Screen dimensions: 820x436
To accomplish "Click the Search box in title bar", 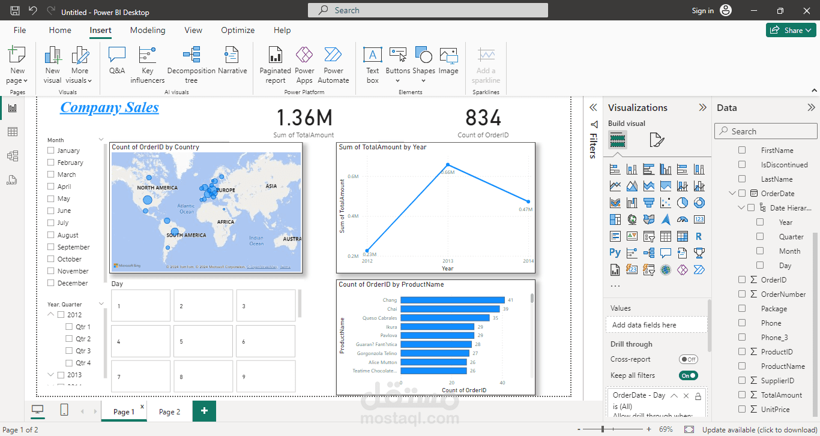I will point(428,10).
